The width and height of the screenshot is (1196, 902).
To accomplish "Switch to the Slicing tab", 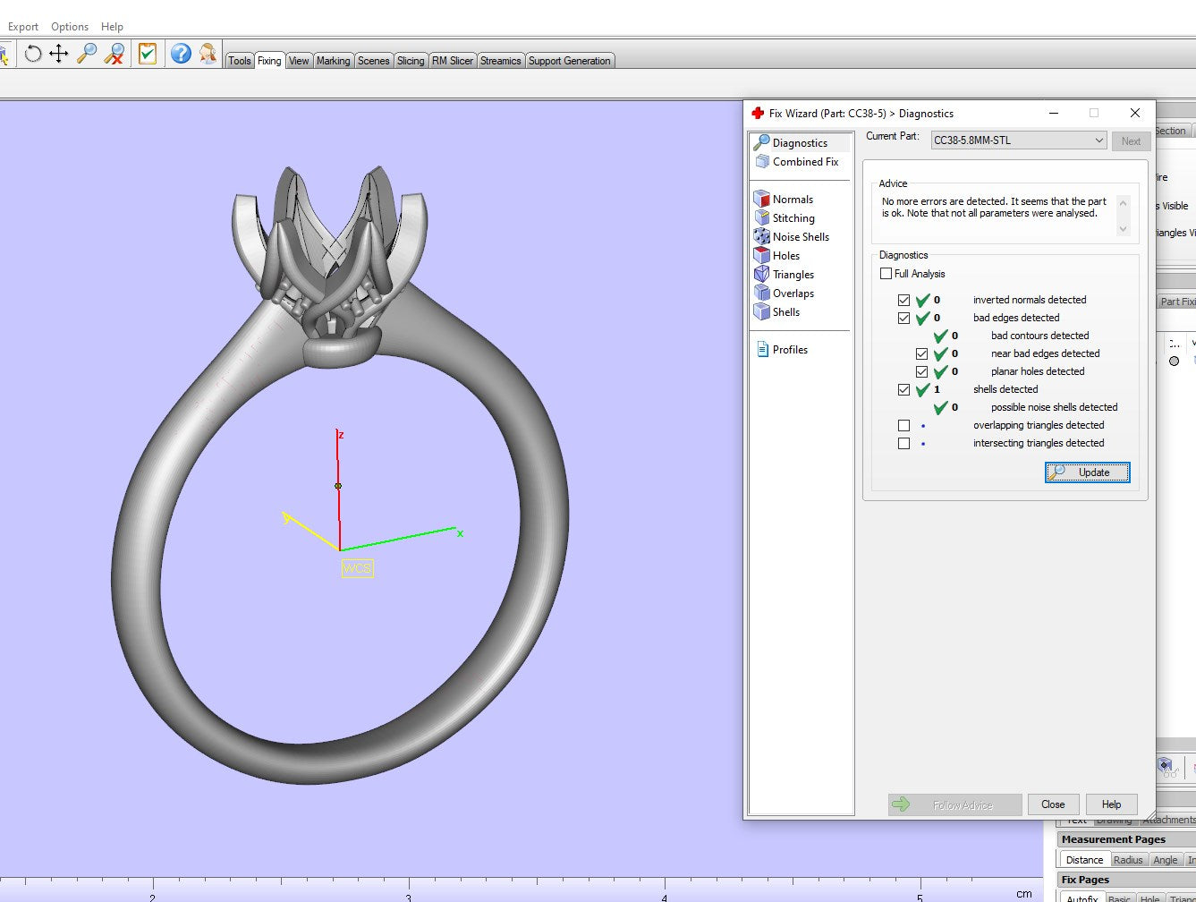I will click(411, 61).
